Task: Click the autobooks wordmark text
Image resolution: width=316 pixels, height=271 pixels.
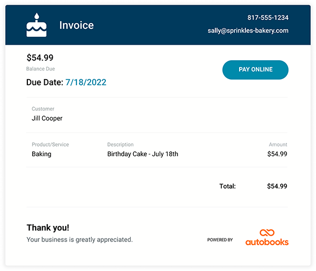Action: pos(267,242)
